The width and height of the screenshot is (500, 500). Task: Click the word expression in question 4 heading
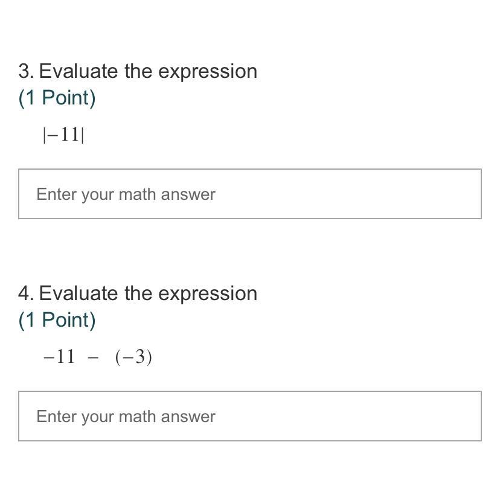coord(208,295)
